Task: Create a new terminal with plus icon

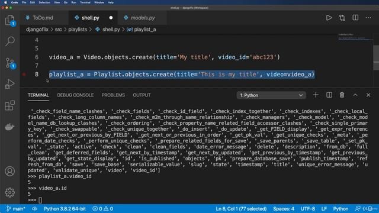Action: tap(316, 95)
